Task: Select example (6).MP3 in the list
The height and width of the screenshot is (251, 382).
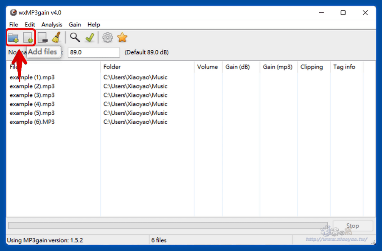Action: coord(32,122)
